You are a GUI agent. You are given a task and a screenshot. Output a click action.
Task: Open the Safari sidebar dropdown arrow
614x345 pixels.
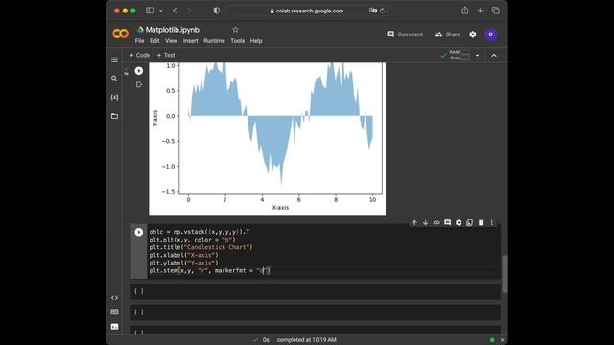pos(161,11)
